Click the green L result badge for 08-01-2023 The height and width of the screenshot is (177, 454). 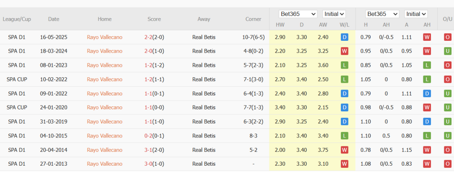(345, 65)
